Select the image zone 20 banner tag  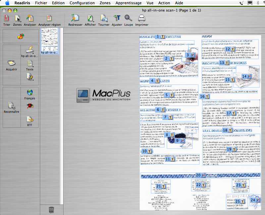click(x=200, y=175)
